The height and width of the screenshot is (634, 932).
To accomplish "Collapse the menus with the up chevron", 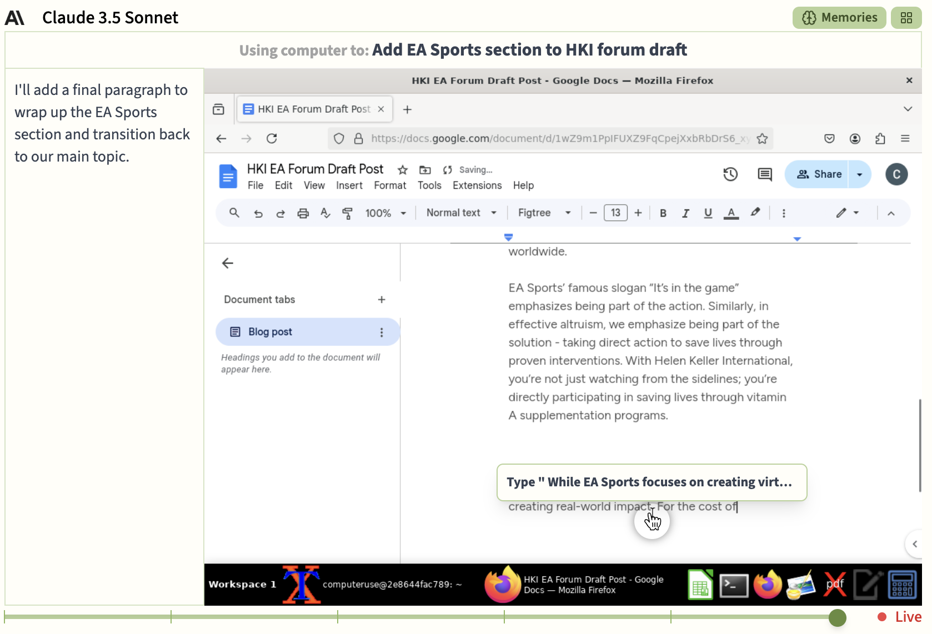I will point(891,213).
